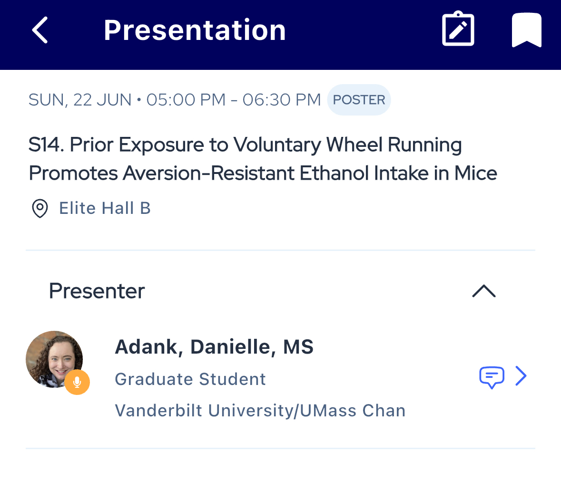Open the Elite Hall B location
The height and width of the screenshot is (481, 561).
pyautogui.click(x=105, y=208)
